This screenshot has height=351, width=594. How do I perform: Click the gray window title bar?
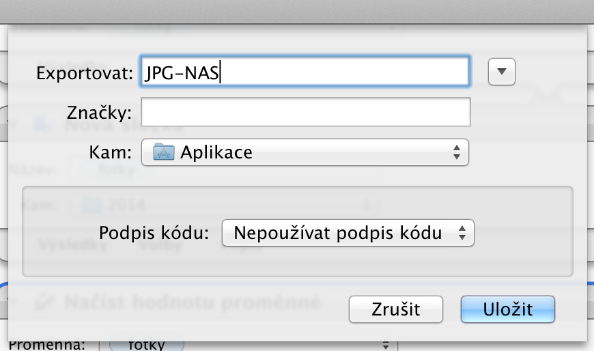pyautogui.click(x=297, y=11)
